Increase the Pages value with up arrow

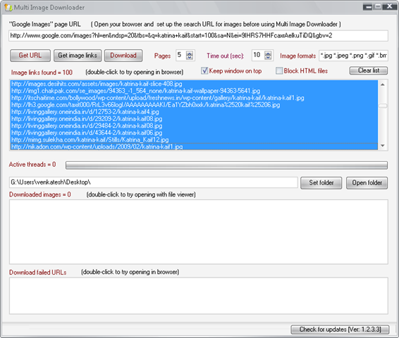coord(190,53)
